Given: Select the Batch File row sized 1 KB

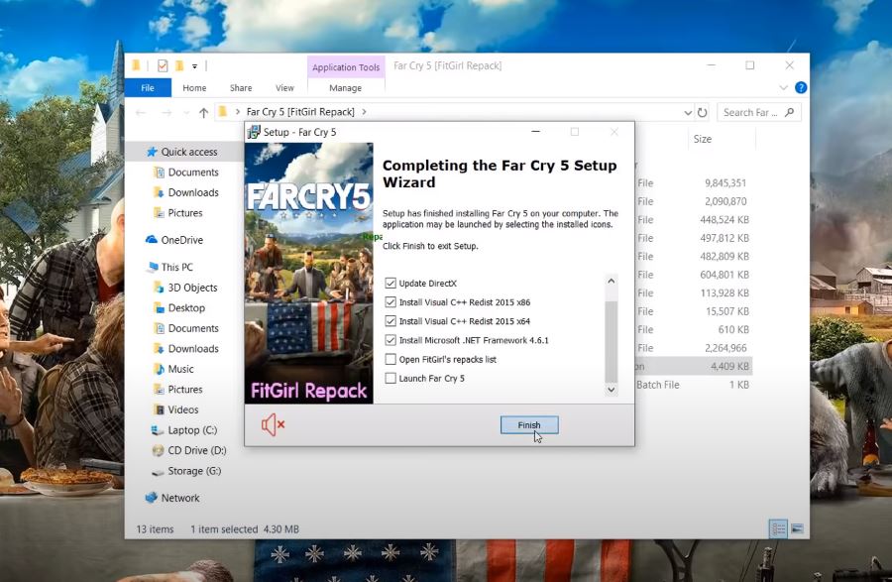Looking at the screenshot, I should [694, 385].
